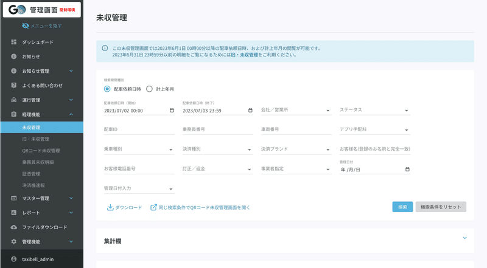
Task: Click the お知らせ info icon
Action: [13, 57]
